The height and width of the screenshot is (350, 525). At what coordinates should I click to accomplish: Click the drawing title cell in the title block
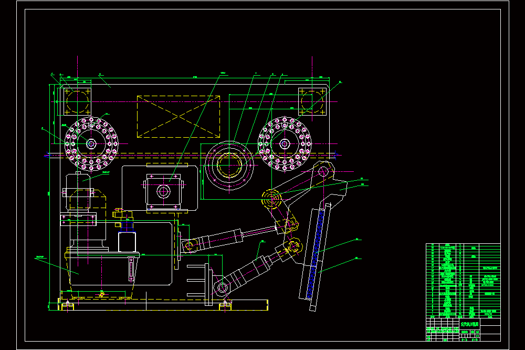coord(469,324)
